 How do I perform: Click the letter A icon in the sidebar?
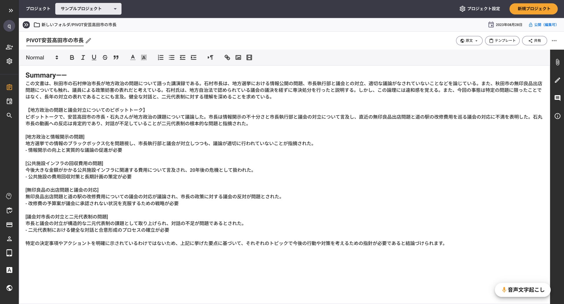coord(9,270)
